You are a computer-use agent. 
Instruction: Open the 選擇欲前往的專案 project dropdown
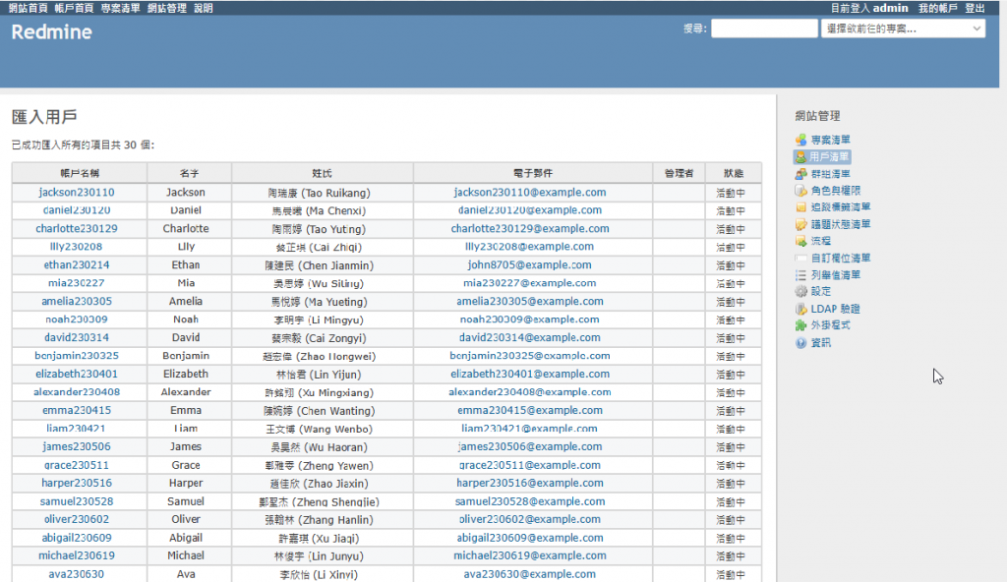pos(903,29)
